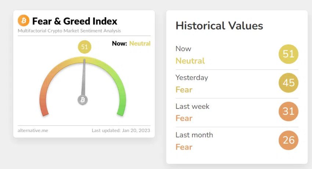Image resolution: width=312 pixels, height=169 pixels.
Task: Click the yellow Neutral status beside Now:
Action: click(139, 43)
